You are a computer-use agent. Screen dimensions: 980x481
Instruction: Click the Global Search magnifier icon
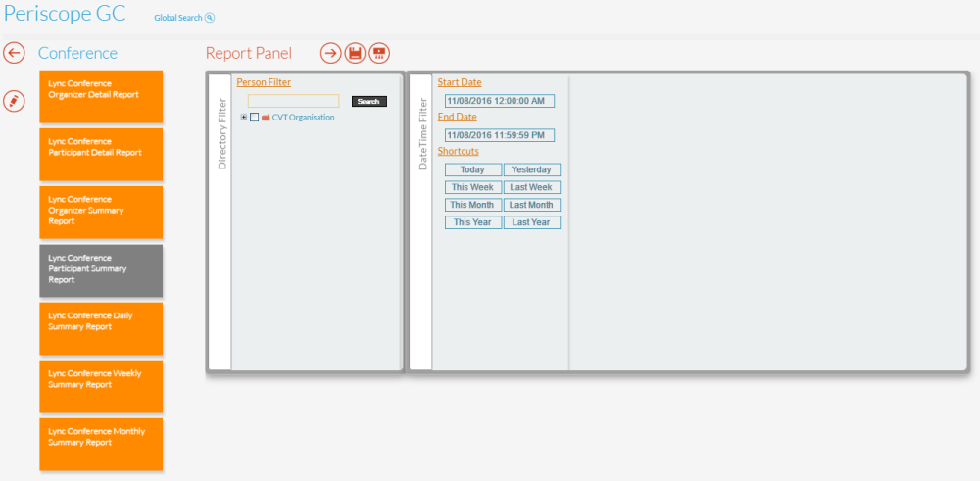[210, 18]
